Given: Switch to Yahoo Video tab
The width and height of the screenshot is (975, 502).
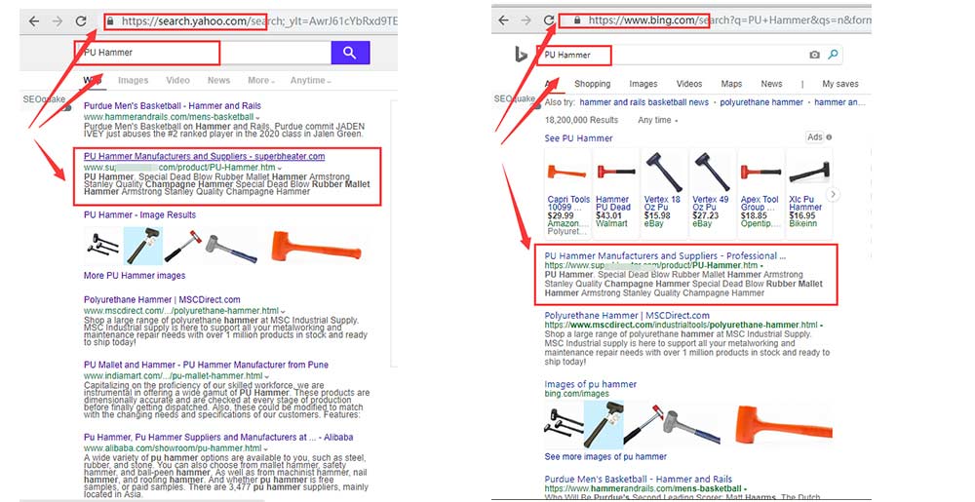Looking at the screenshot, I should pyautogui.click(x=177, y=80).
